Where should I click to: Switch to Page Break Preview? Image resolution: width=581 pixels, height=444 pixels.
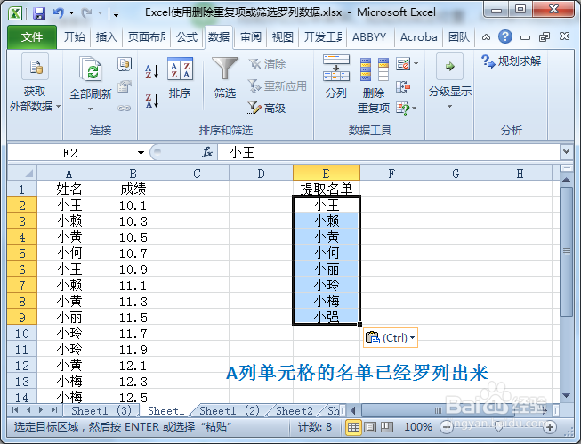tap(386, 427)
